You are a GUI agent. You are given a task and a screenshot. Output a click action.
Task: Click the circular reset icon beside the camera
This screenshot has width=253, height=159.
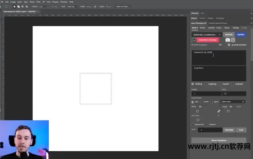(x=233, y=40)
